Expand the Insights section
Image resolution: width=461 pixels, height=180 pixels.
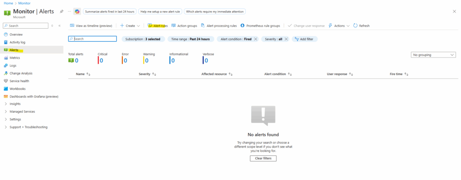click(x=6, y=104)
